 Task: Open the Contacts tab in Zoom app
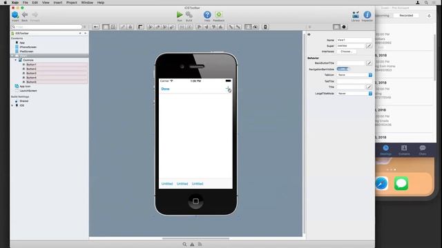tap(404, 150)
